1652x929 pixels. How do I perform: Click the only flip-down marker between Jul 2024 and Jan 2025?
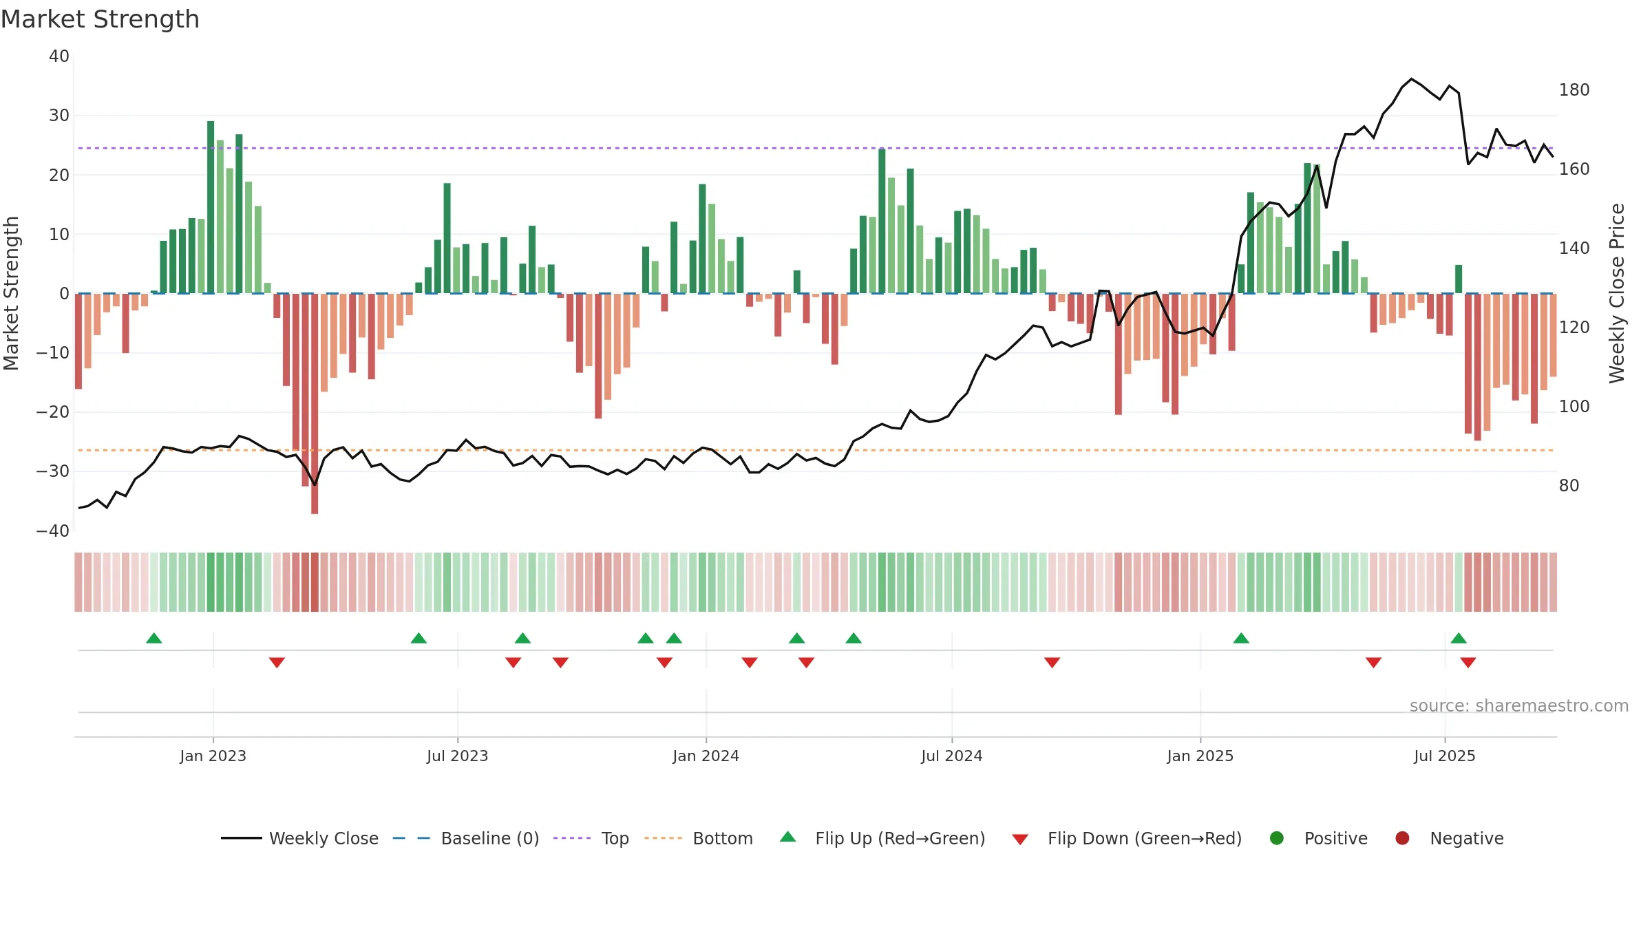tap(1052, 663)
